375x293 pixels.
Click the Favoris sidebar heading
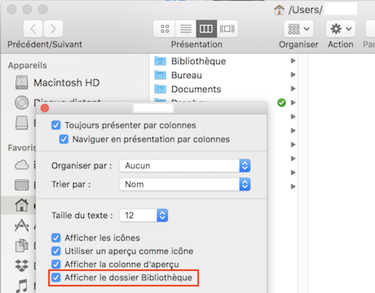(22, 148)
